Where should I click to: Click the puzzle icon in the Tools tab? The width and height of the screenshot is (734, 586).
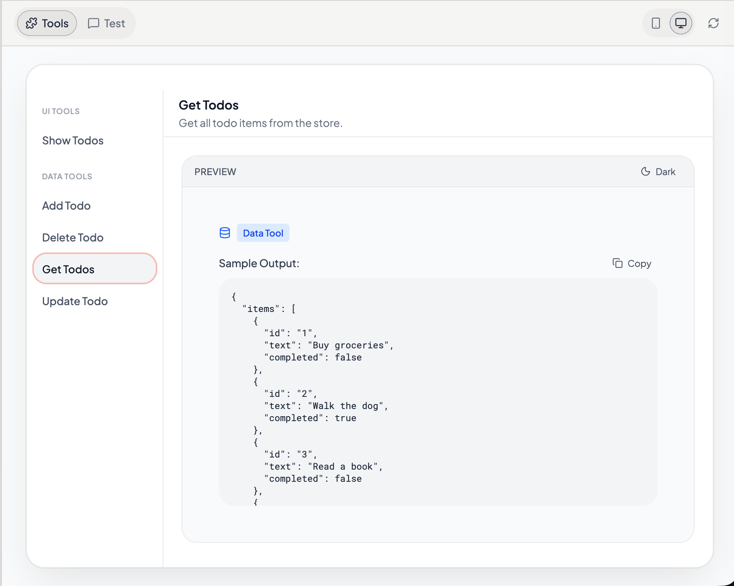[31, 23]
